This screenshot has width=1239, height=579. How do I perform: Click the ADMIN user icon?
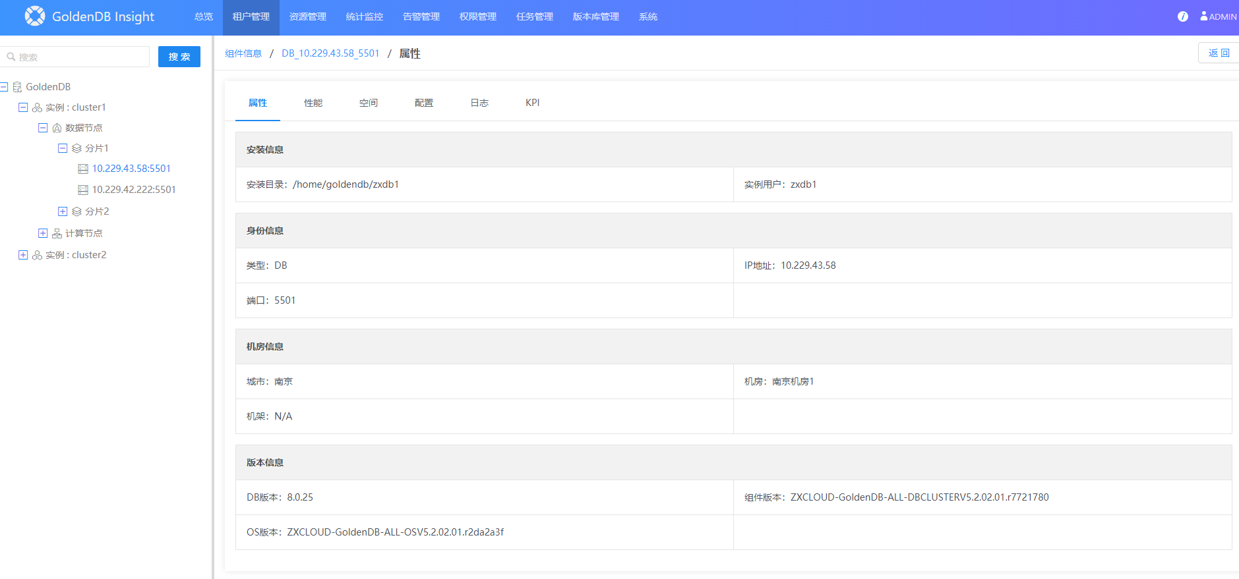pyautogui.click(x=1204, y=16)
